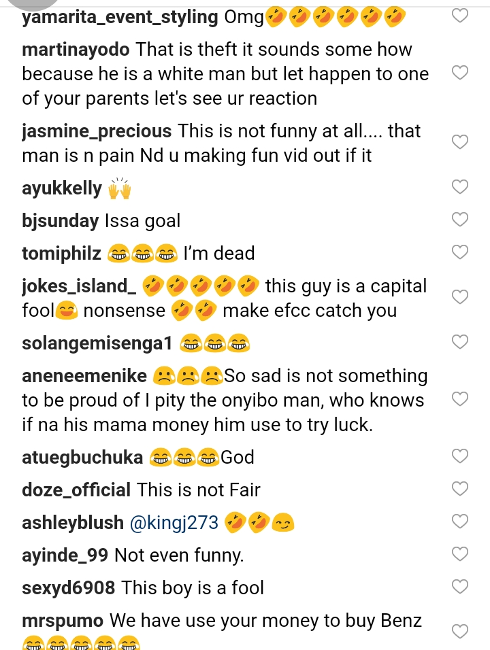Visit jokes_island_ profile via username
This screenshot has width=490, height=650.
click(79, 286)
